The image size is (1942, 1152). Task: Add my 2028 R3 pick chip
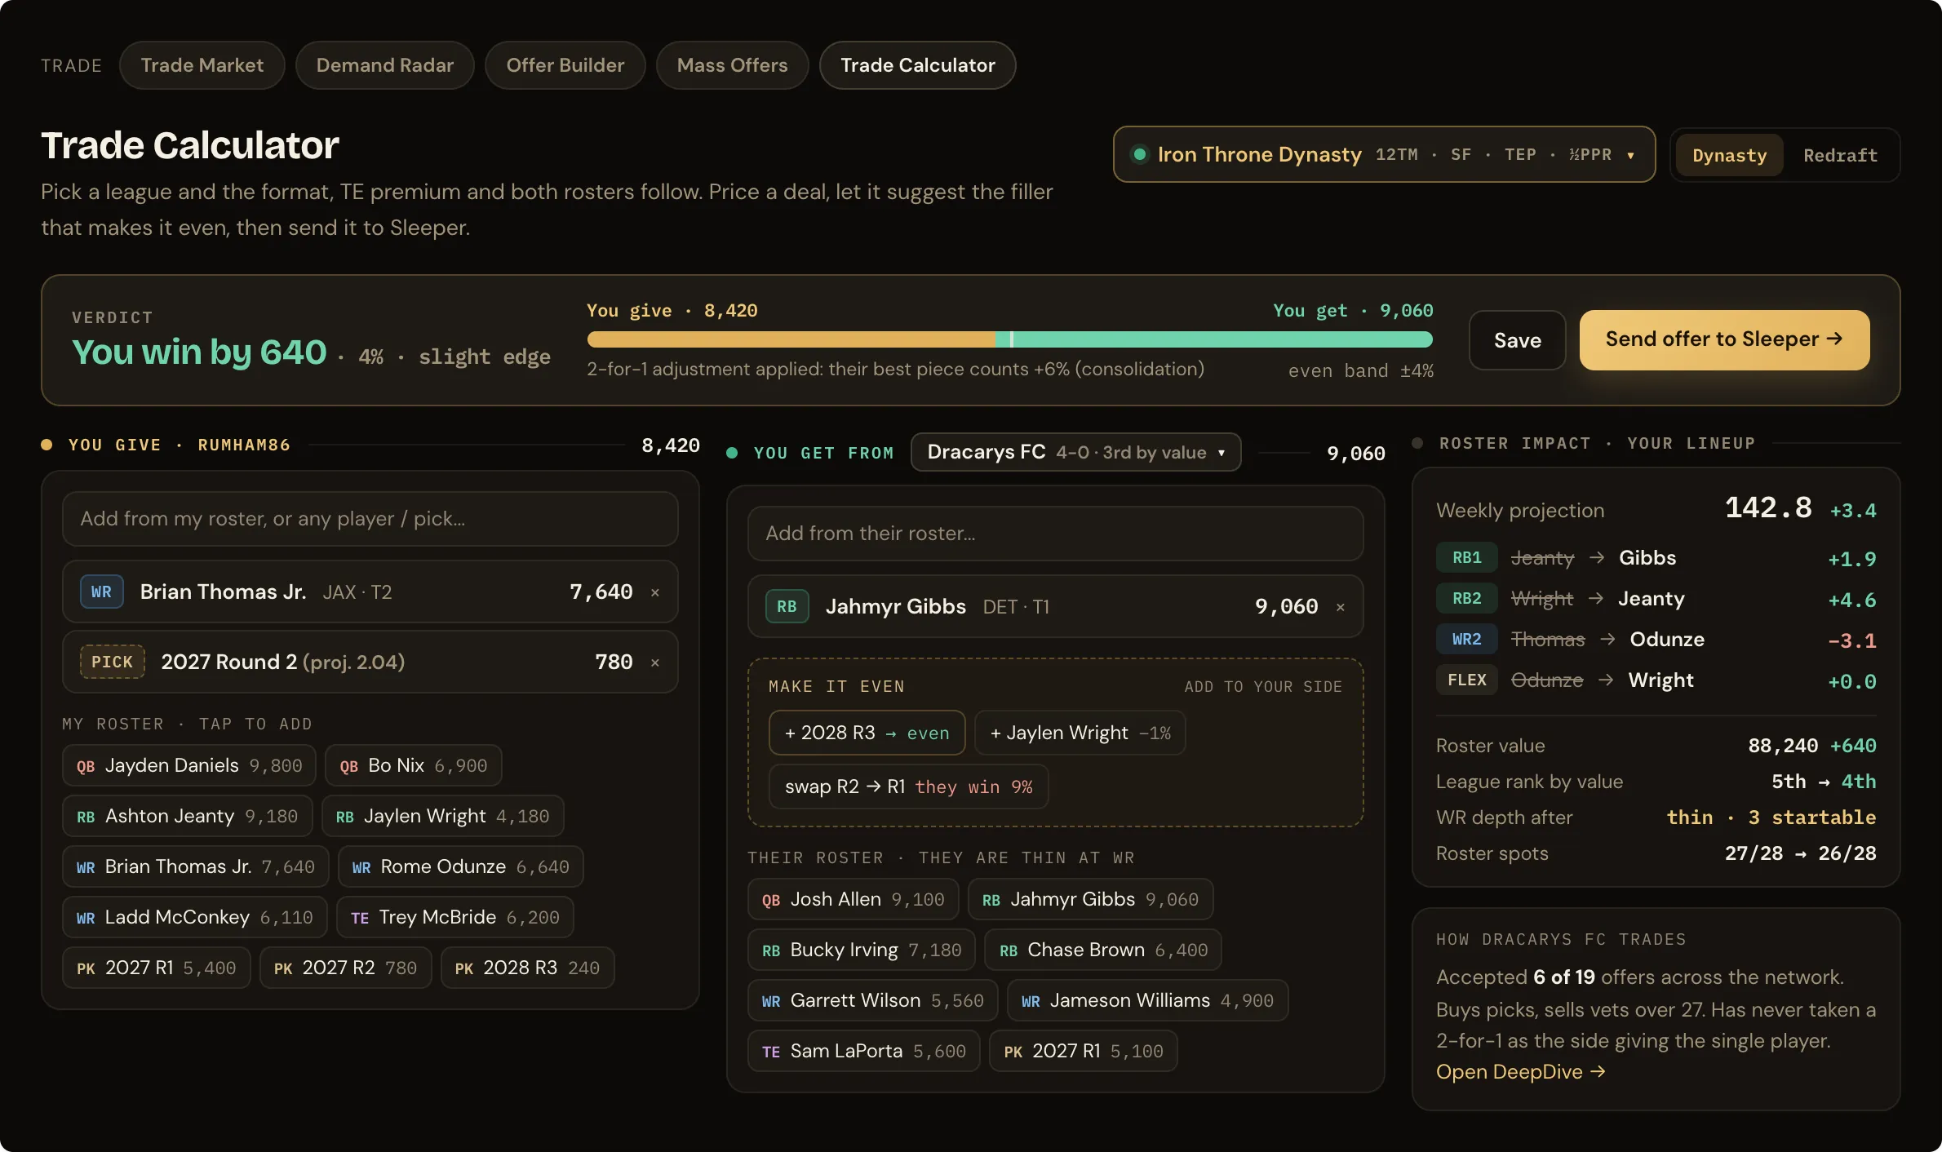click(x=527, y=968)
